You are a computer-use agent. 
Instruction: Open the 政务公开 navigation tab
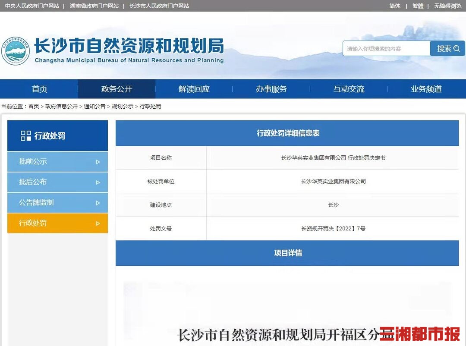(116, 89)
